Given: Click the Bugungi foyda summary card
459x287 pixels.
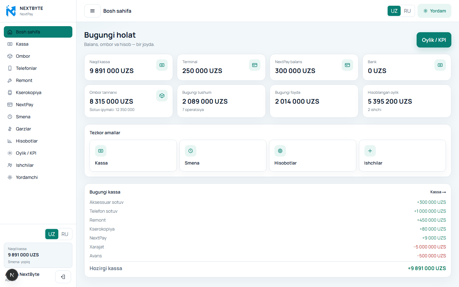Looking at the screenshot, I should (314, 101).
